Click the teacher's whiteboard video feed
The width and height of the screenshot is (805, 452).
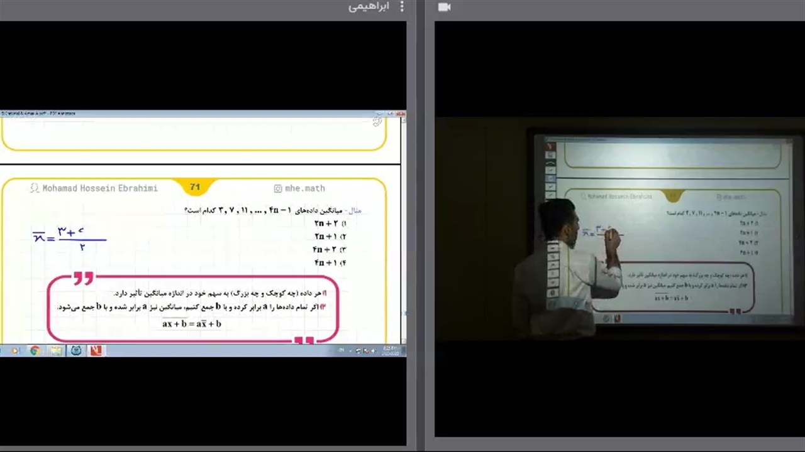pos(660,232)
